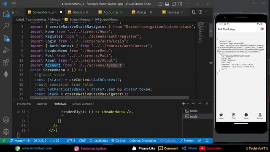This screenshot has height=152, width=270.
Task: Open the feedback status bar icon
Action: (200, 141)
